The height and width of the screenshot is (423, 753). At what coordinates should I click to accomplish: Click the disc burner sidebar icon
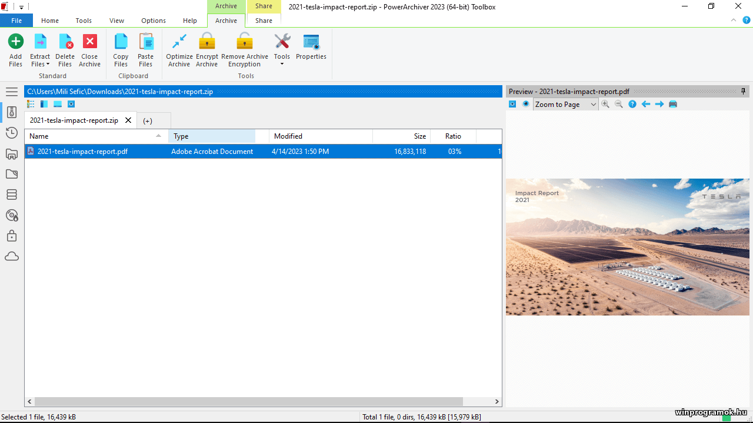tap(12, 215)
